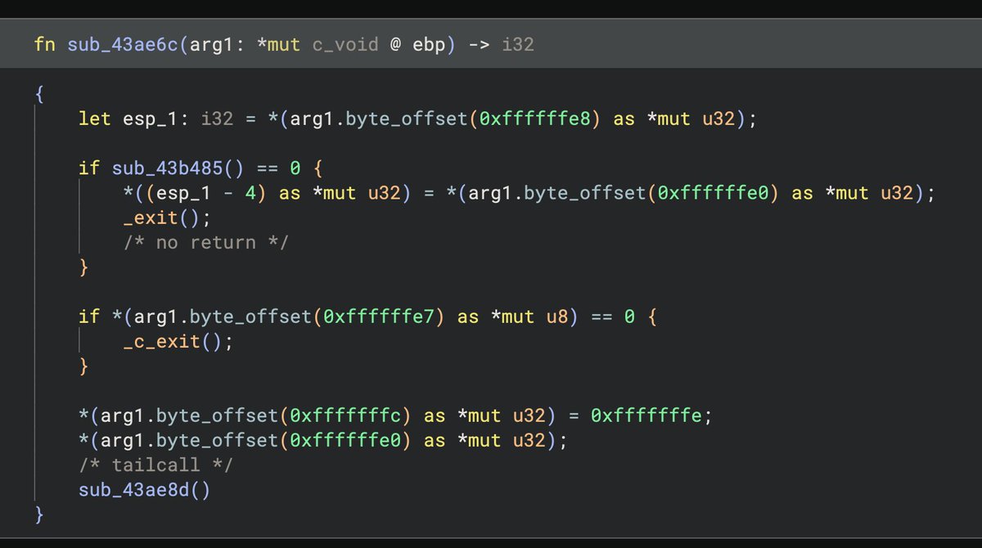Follow the tailcall to sub_43ae8d()
Screen dimensions: 982x548
(145, 490)
